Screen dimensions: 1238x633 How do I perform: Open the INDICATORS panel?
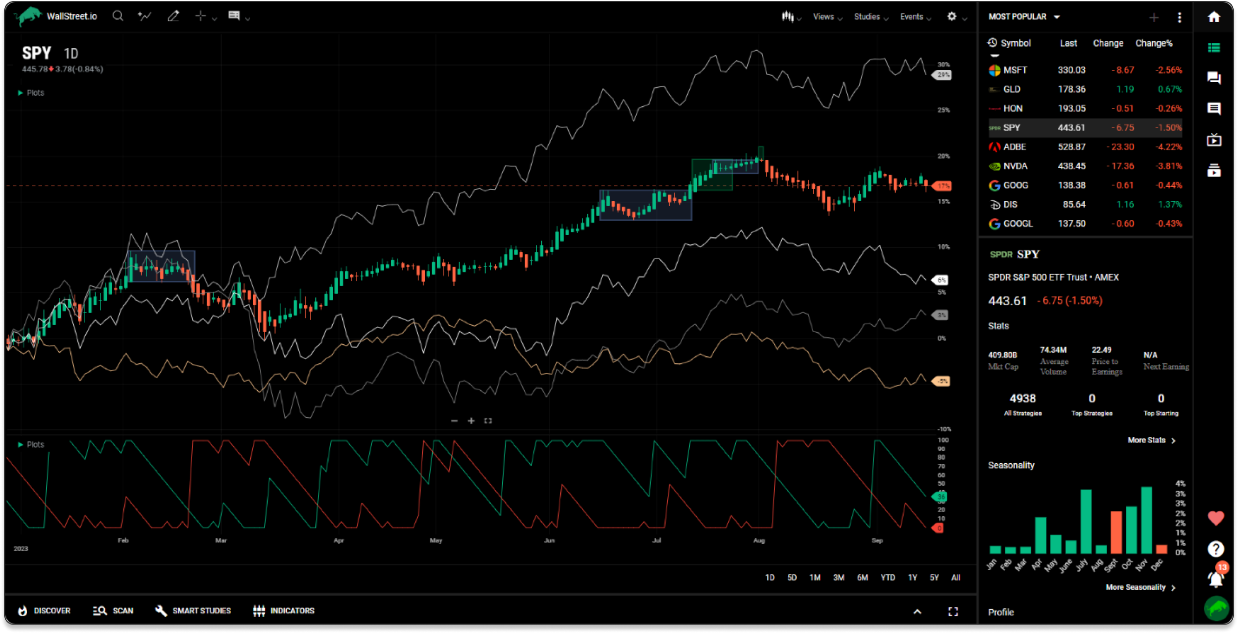point(284,611)
